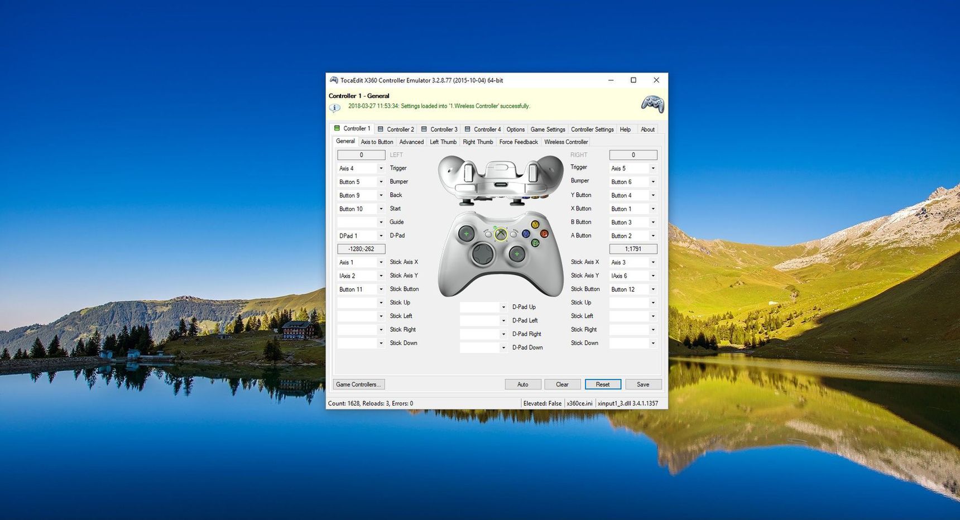Select the Force Feedback sub-tab
This screenshot has width=960, height=520.
[x=519, y=142]
